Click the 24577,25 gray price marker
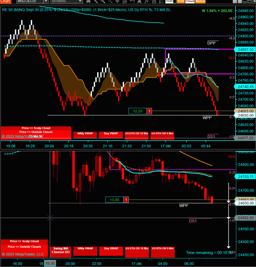 [245, 138]
